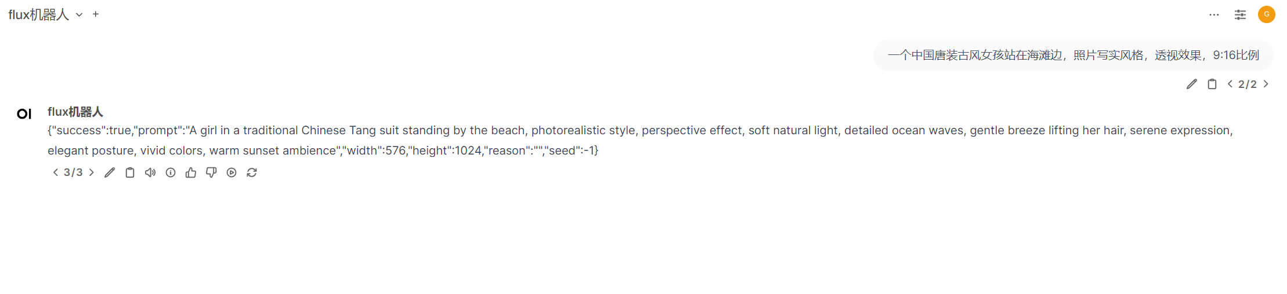Go to next user message version
Image resolution: width=1287 pixels, height=294 pixels.
coord(1266,84)
